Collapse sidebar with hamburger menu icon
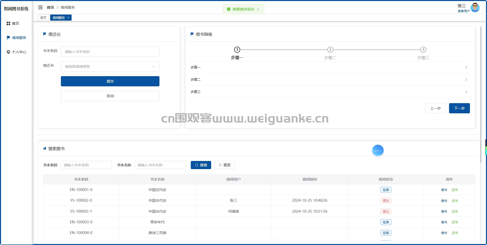The height and width of the screenshot is (245, 487). [40, 7]
